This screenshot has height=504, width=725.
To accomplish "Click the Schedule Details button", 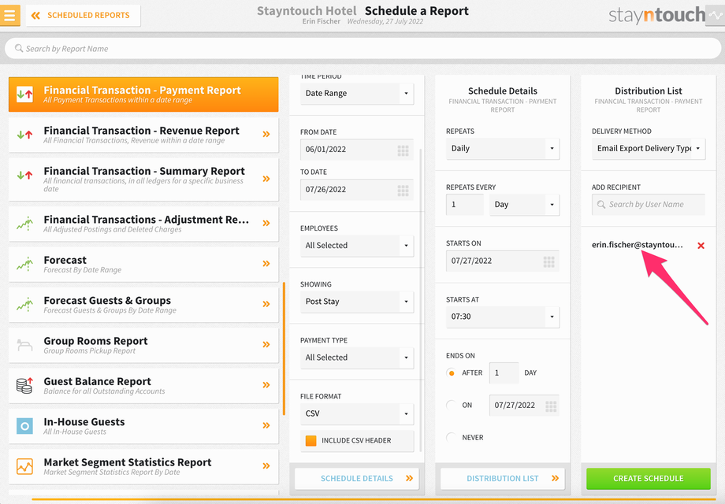I will coord(356,479).
